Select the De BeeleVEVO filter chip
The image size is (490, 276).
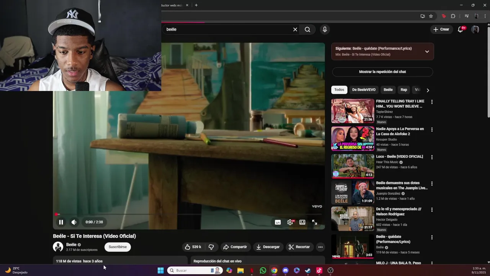[x=364, y=90]
